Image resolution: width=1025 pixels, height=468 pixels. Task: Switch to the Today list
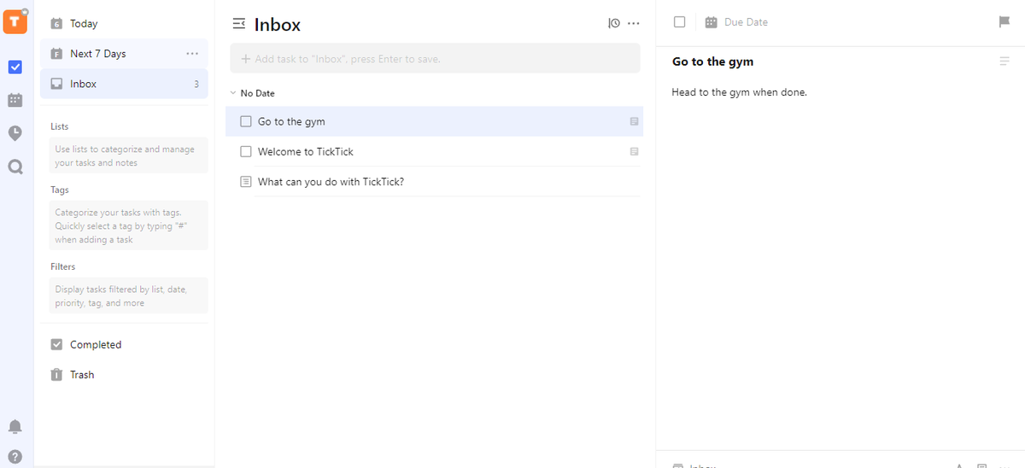pyautogui.click(x=84, y=24)
